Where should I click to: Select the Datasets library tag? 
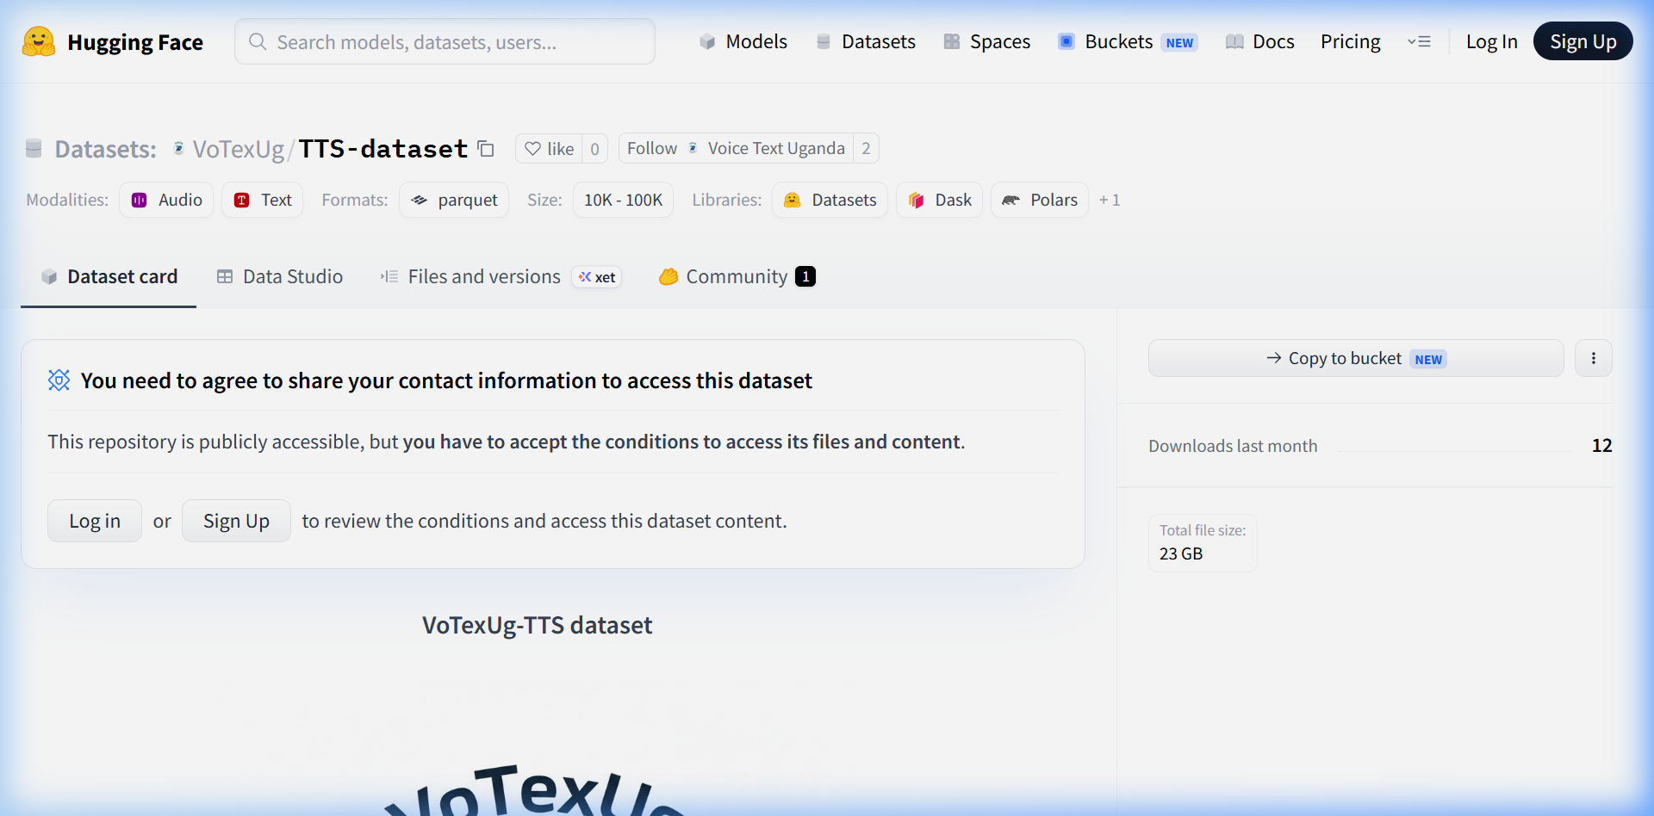click(830, 201)
